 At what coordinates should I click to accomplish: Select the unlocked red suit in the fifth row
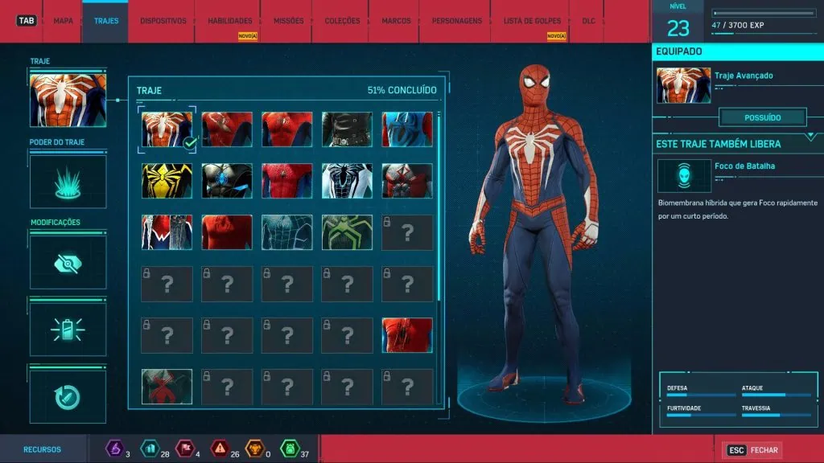(407, 335)
